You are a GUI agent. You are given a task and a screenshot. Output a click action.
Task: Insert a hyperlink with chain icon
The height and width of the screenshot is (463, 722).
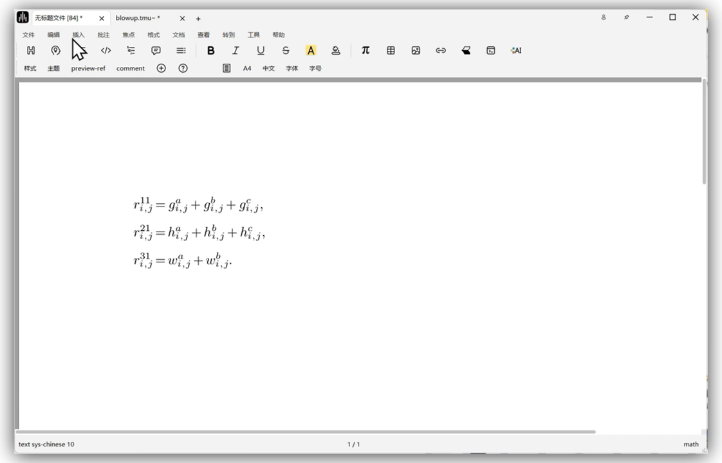(441, 50)
